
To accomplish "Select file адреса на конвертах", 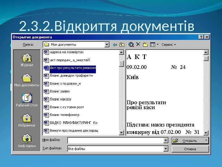I will click(67, 52).
